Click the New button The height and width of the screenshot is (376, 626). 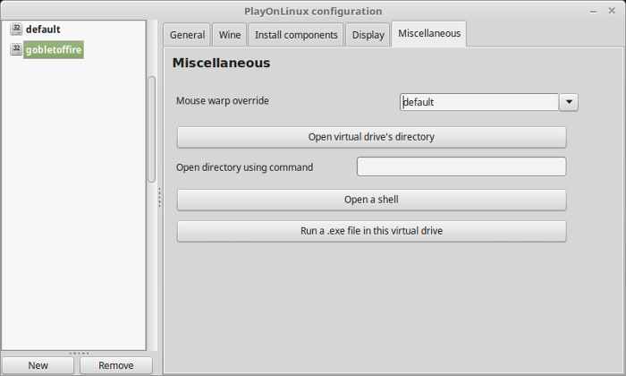pyautogui.click(x=38, y=365)
